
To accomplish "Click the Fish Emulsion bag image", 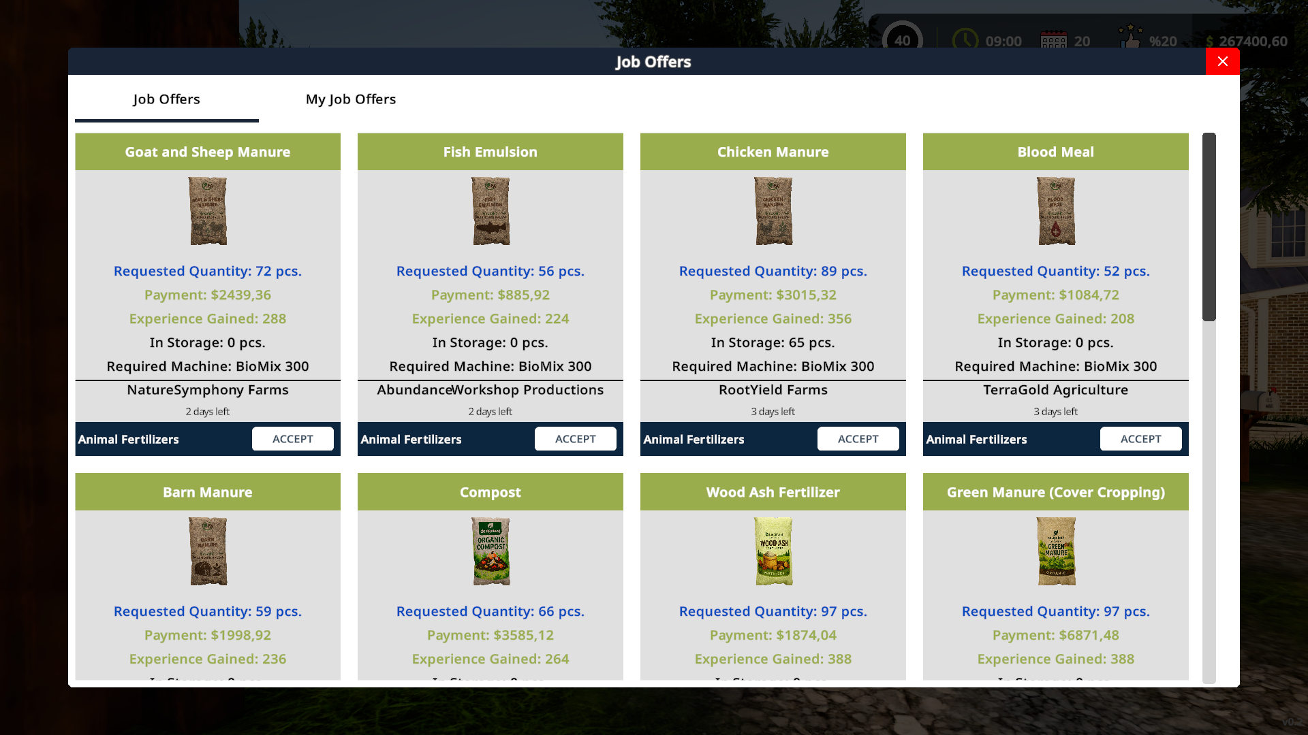I will coord(490,211).
